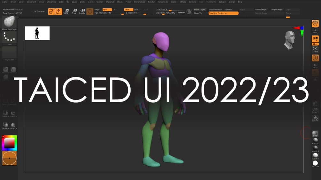Image resolution: width=321 pixels, height=180 pixels.
Task: Toggle the Zadd button
Action: 128,10
